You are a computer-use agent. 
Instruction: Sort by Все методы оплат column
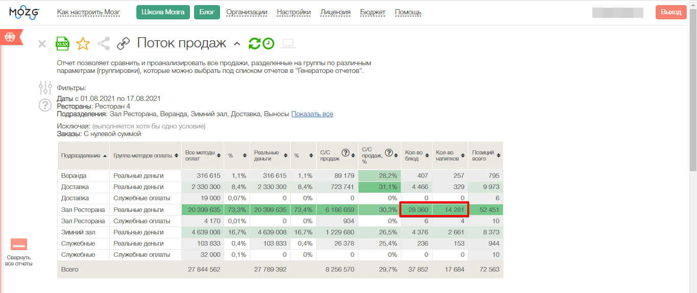(203, 155)
